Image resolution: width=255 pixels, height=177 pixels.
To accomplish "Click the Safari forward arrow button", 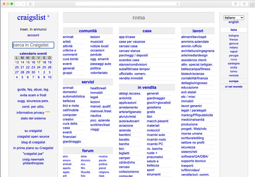I will [x=23, y=4].
